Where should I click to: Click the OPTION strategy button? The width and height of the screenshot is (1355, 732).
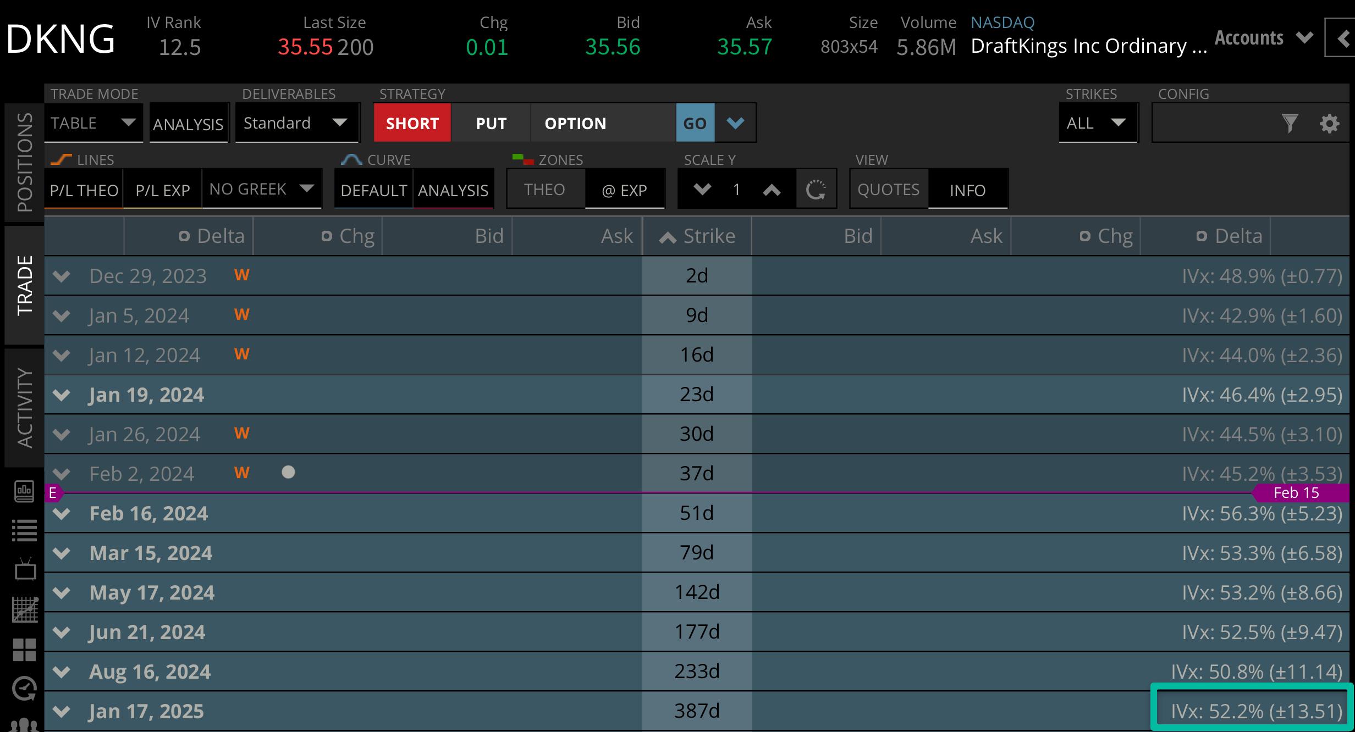(603, 123)
